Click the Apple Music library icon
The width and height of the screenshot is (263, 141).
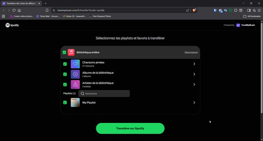(71, 52)
